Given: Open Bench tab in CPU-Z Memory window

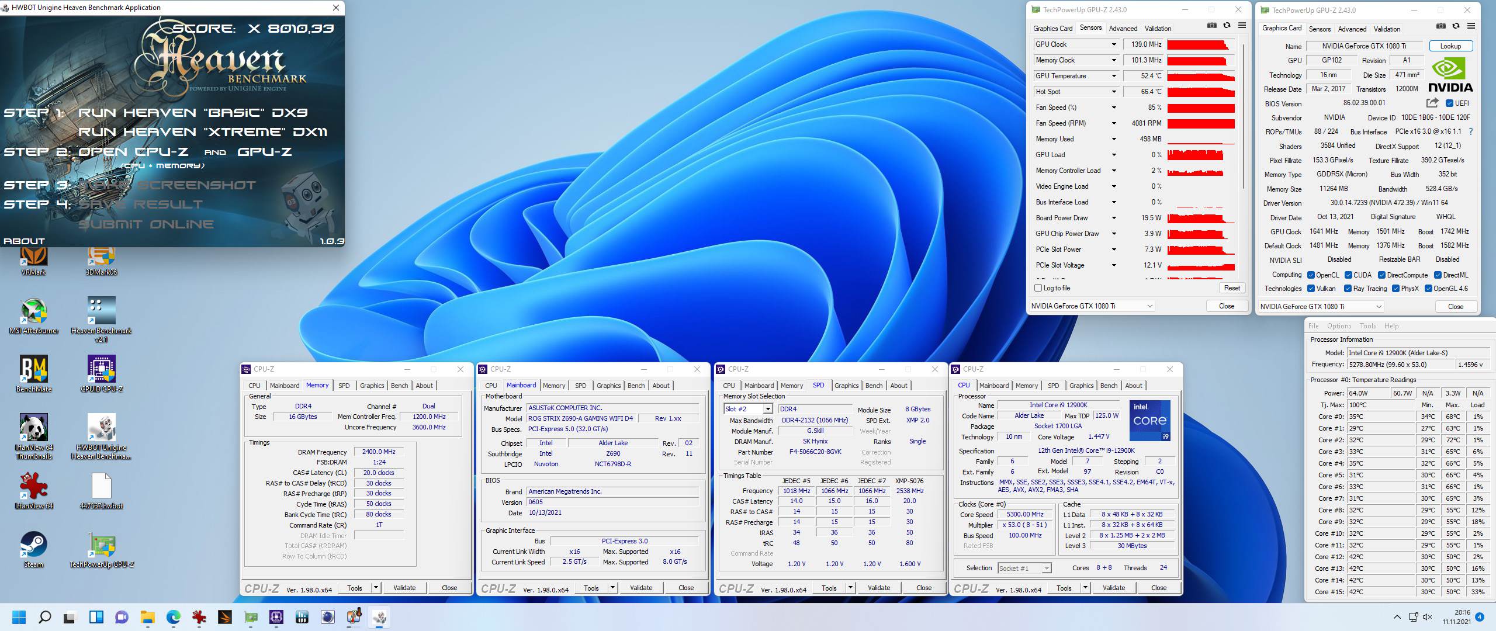Looking at the screenshot, I should point(399,386).
